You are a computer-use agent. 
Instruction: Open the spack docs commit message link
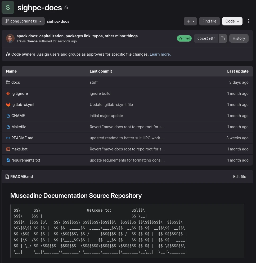point(77,36)
